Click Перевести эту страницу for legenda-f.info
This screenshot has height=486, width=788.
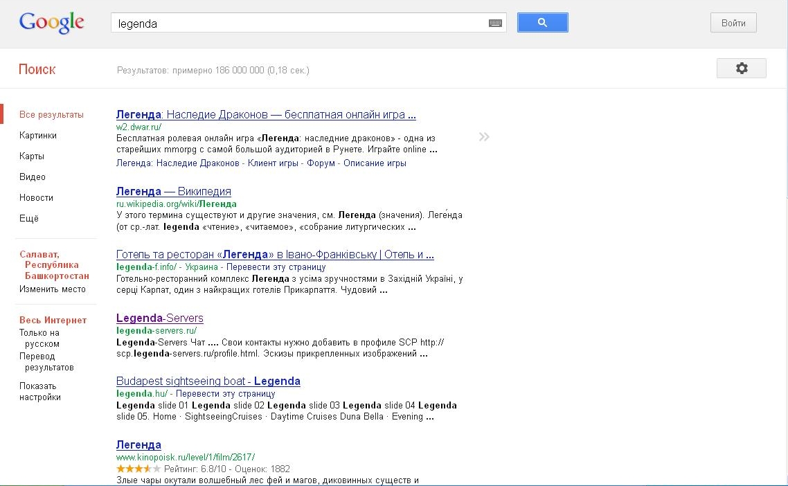point(276,267)
